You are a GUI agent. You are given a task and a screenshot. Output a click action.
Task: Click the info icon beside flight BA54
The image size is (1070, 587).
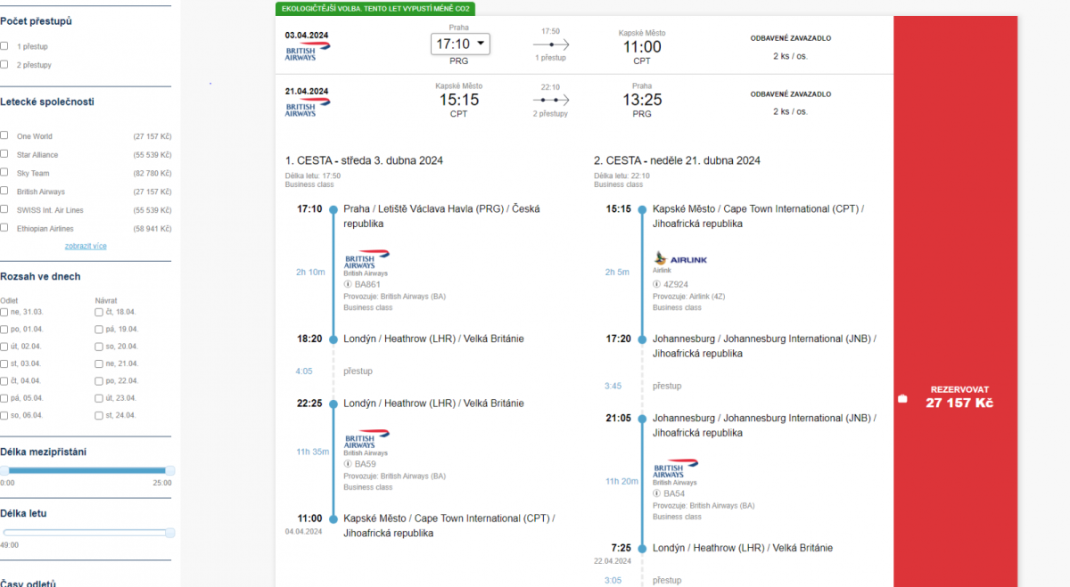[657, 493]
